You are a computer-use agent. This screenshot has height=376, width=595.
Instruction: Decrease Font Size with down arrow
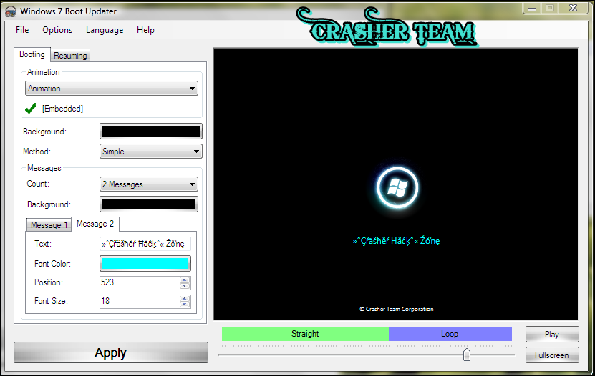coord(185,305)
